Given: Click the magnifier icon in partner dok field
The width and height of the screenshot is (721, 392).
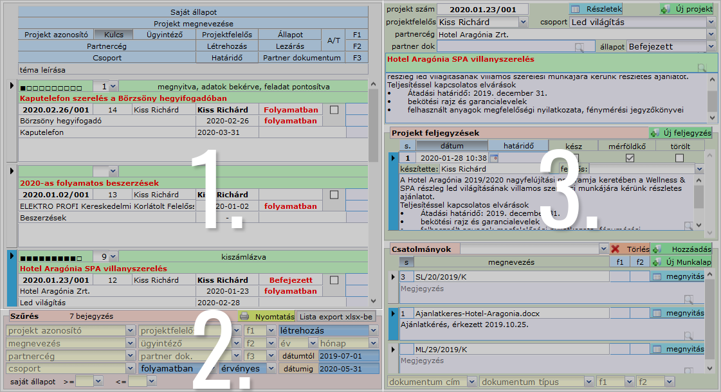Looking at the screenshot, I should point(580,47).
